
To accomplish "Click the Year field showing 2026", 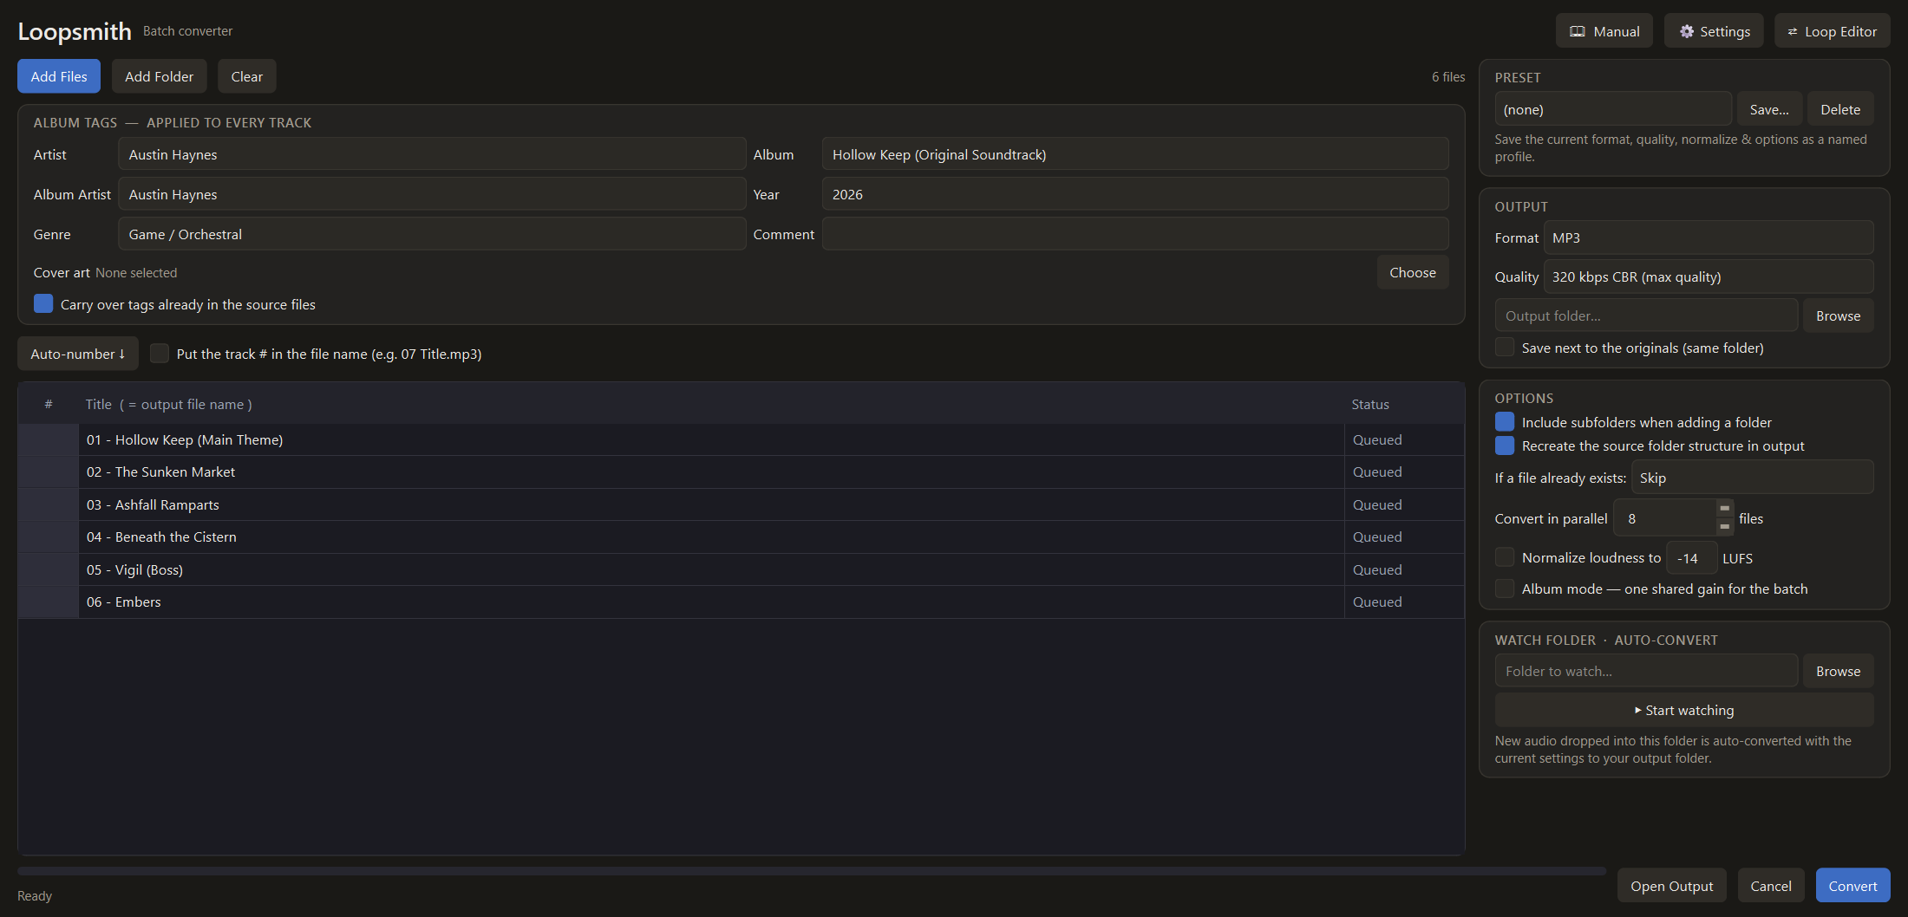I will coord(1135,194).
